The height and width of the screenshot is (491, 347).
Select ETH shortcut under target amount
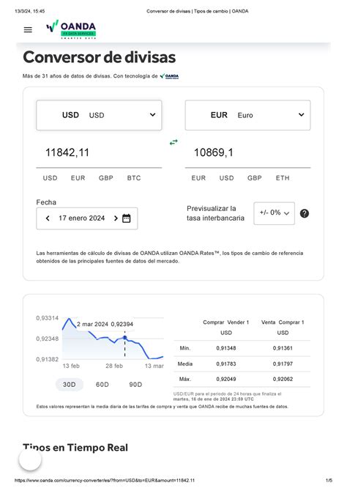283,178
